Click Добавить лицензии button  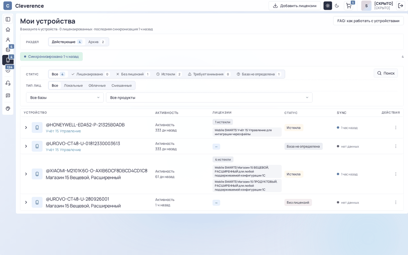(295, 6)
